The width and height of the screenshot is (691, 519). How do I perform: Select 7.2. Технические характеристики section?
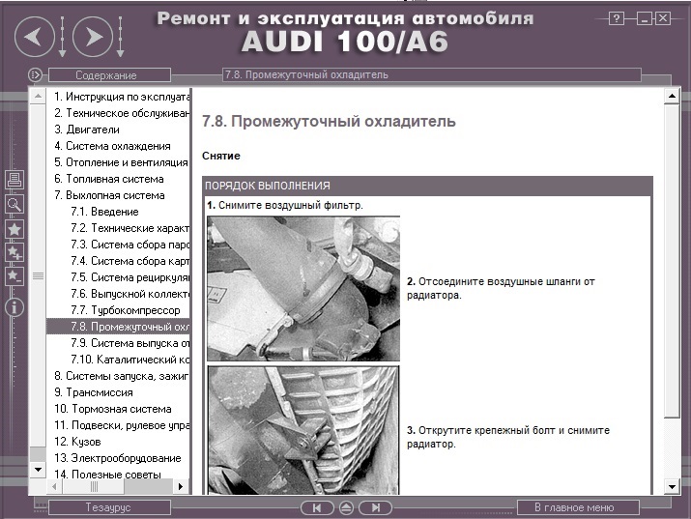130,228
